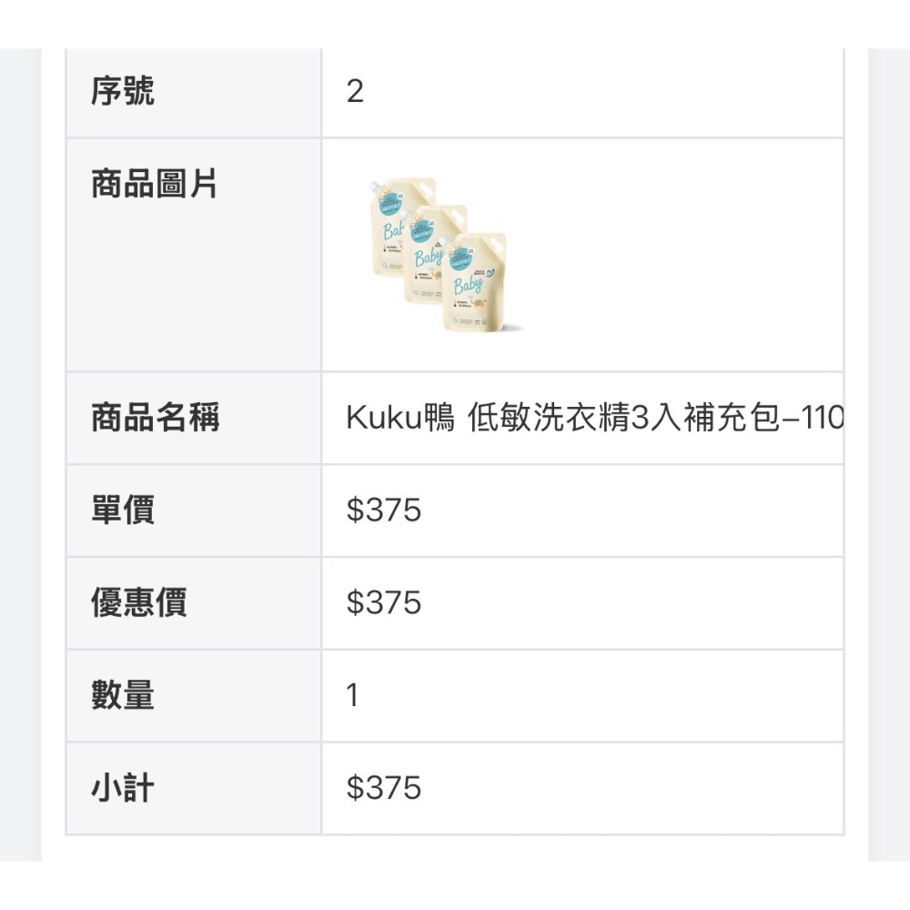
Task: Select the 優惠價 label cell
Action: pos(194,603)
